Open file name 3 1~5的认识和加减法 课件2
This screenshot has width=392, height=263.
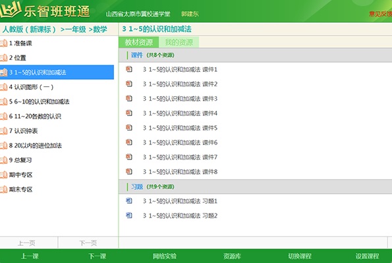[x=180, y=84]
